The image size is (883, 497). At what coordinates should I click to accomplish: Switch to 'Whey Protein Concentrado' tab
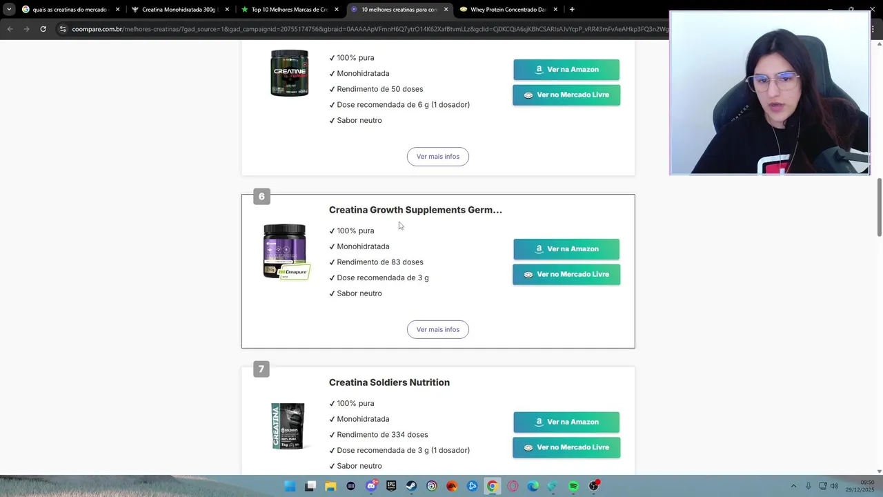[x=509, y=10]
